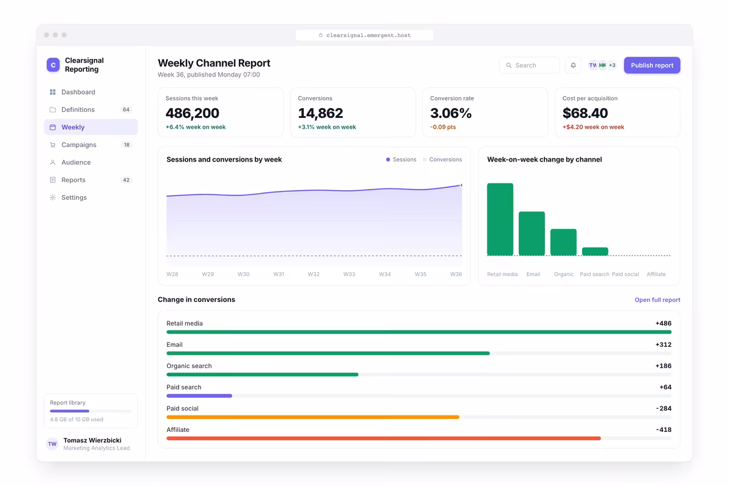Click the HK collaborator avatar

603,66
